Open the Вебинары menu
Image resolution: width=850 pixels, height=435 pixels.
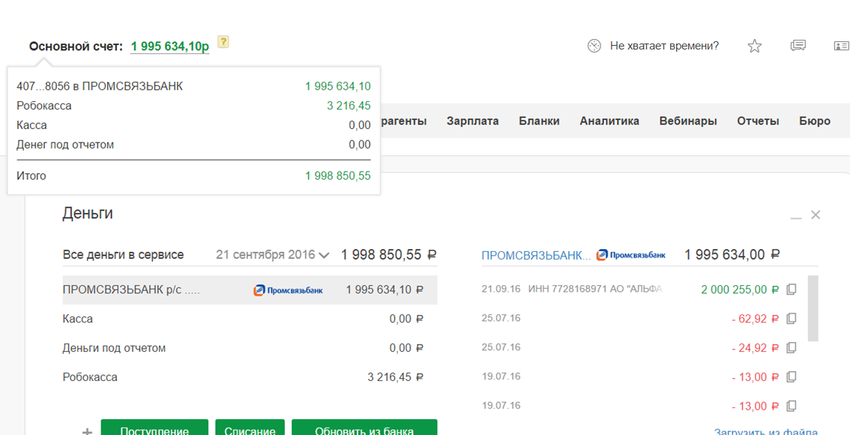point(688,121)
